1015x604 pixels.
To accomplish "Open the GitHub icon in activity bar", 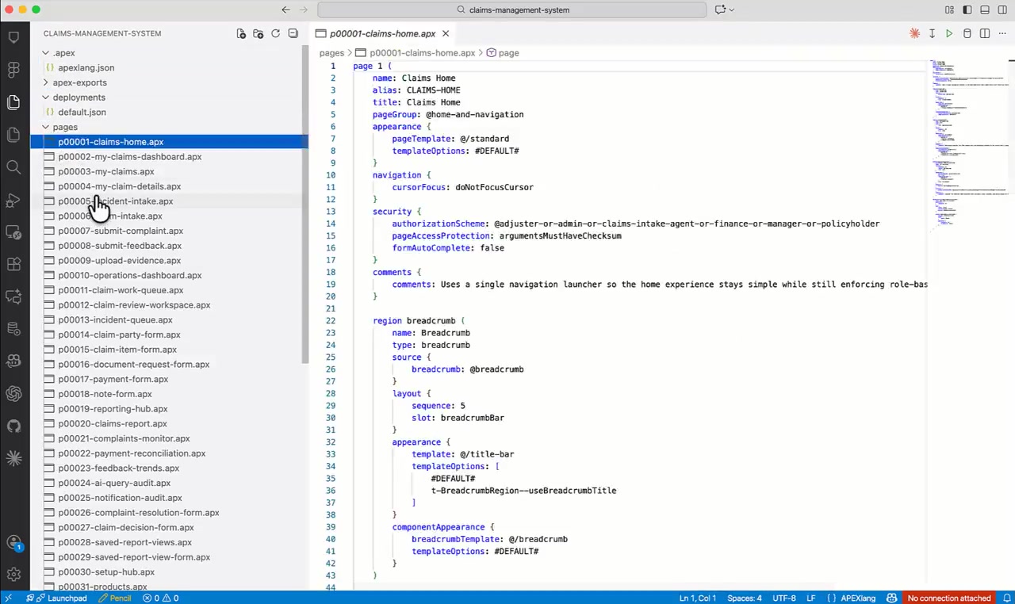I will coord(13,426).
